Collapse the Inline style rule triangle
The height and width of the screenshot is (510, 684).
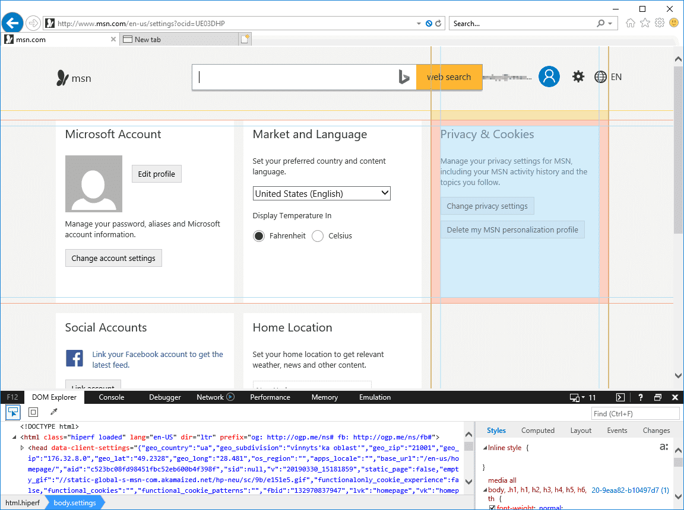coord(485,448)
